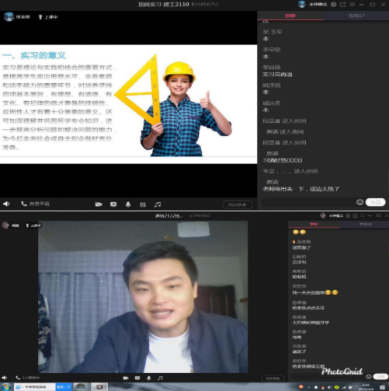Click the host mode avatar in bottom title bar
The image size is (389, 391).
point(323,215)
